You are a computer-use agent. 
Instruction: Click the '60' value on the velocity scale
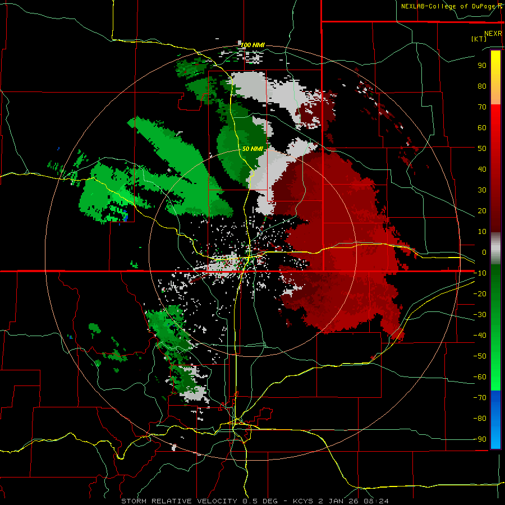(x=482, y=127)
